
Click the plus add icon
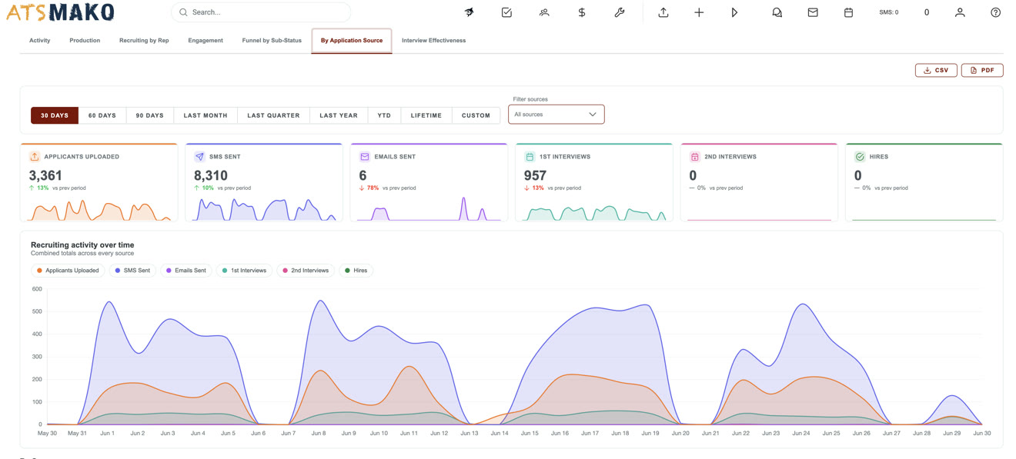click(x=699, y=12)
